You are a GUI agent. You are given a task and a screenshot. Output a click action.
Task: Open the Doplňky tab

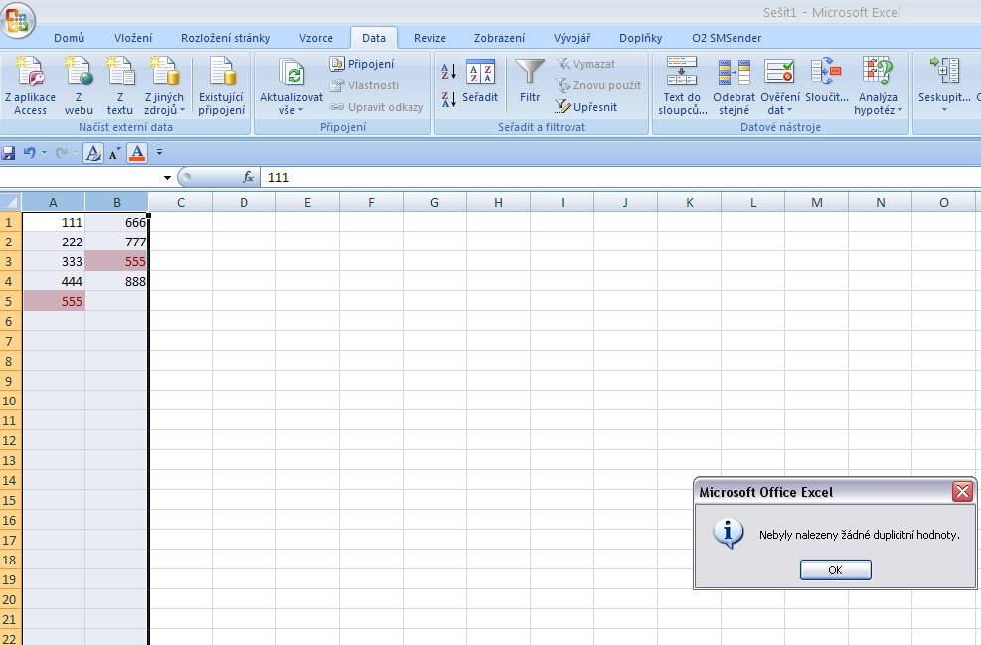[x=641, y=38]
